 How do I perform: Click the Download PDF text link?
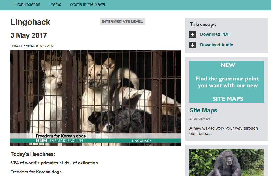tap(215, 34)
